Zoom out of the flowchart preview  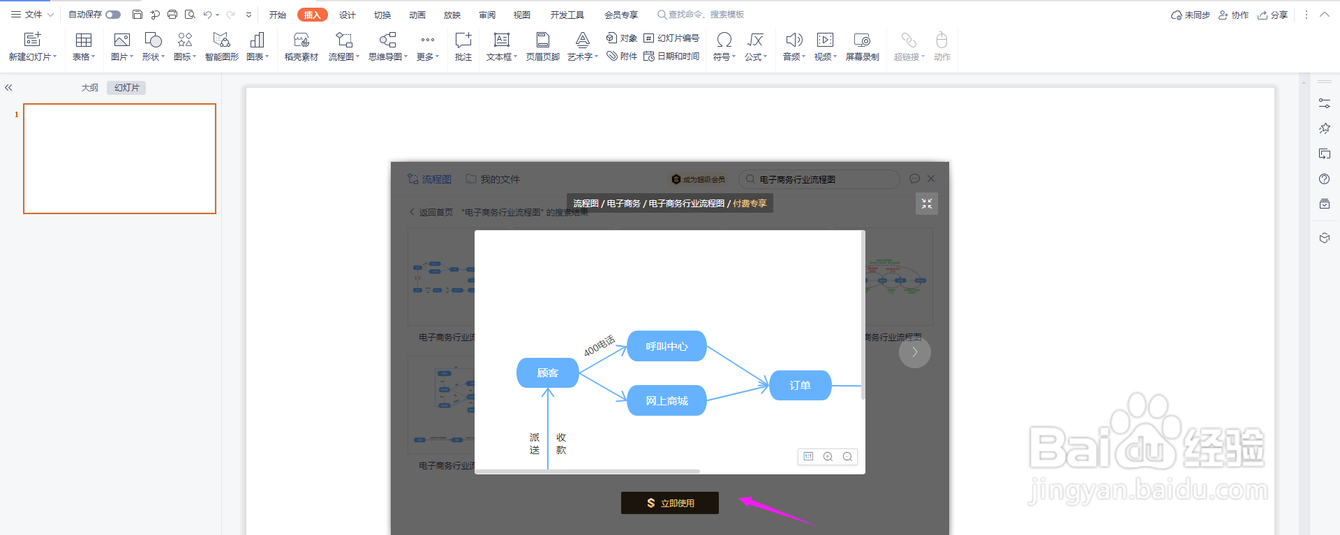coord(847,457)
